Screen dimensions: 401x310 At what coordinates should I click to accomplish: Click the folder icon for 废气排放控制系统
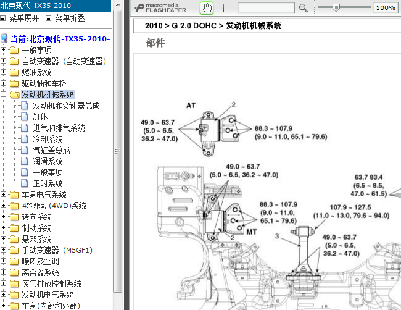[x=14, y=283]
